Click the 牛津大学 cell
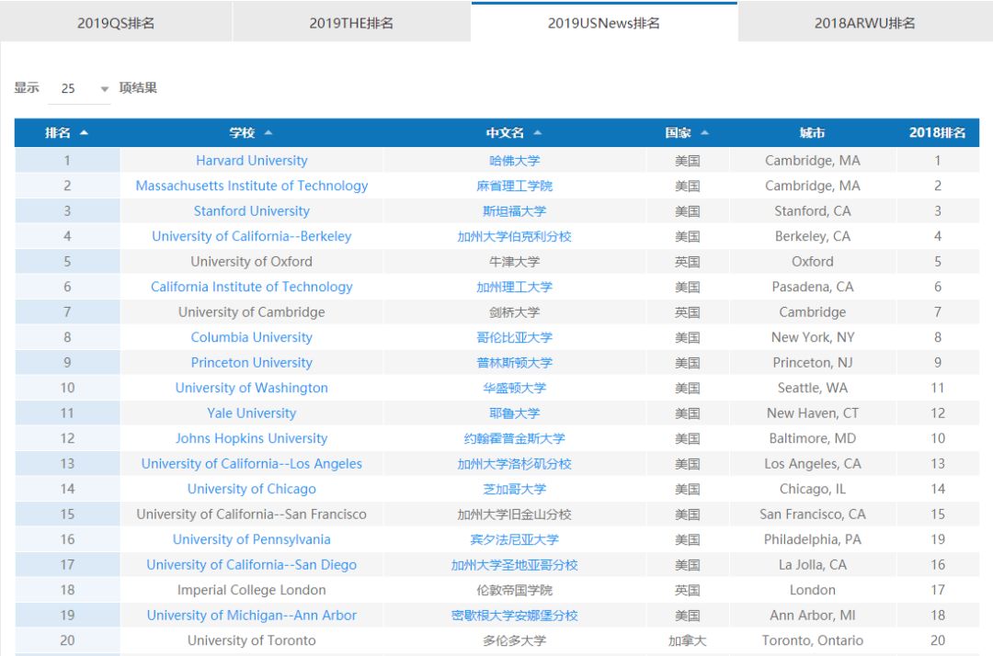Image resolution: width=993 pixels, height=656 pixels. [x=514, y=262]
